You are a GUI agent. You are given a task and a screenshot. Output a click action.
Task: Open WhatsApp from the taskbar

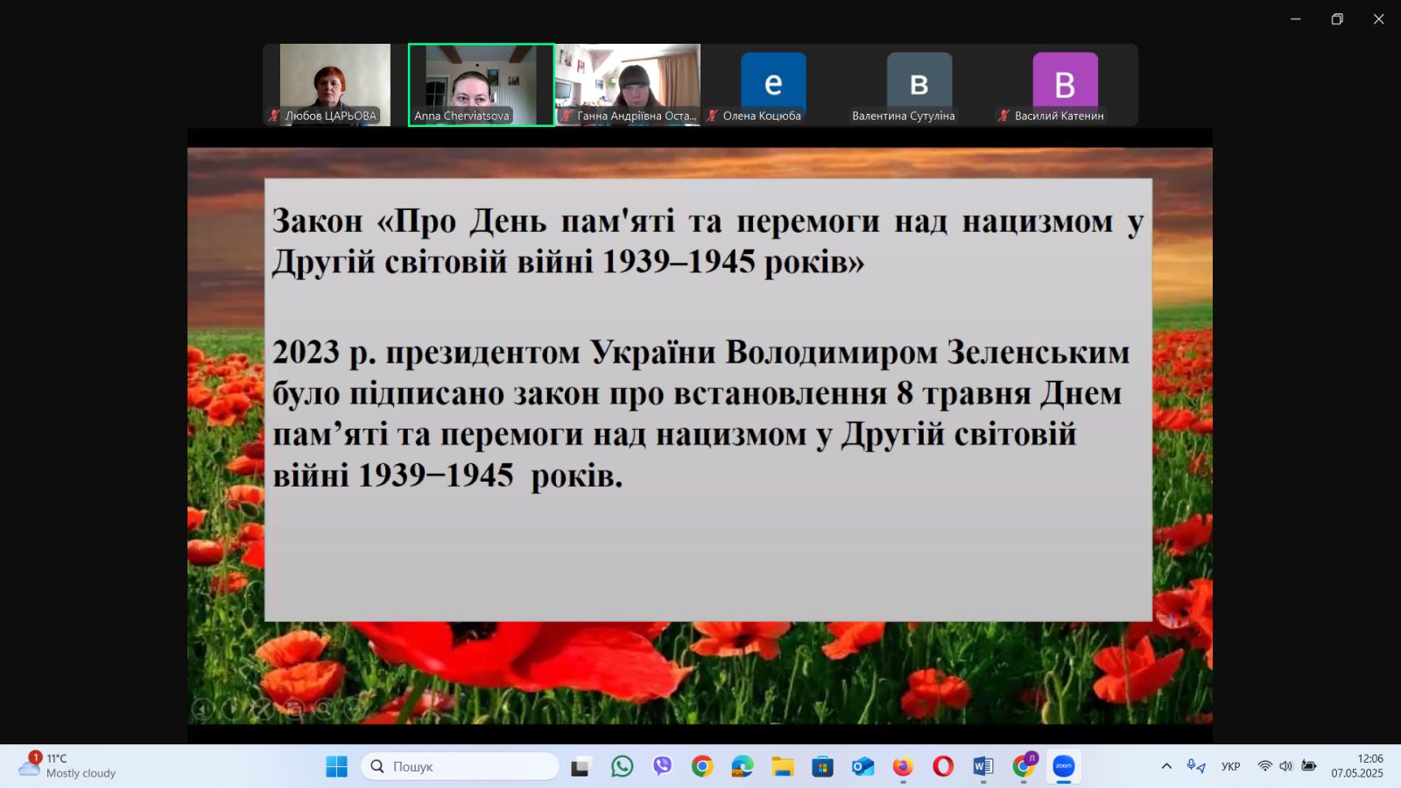pyautogui.click(x=622, y=767)
